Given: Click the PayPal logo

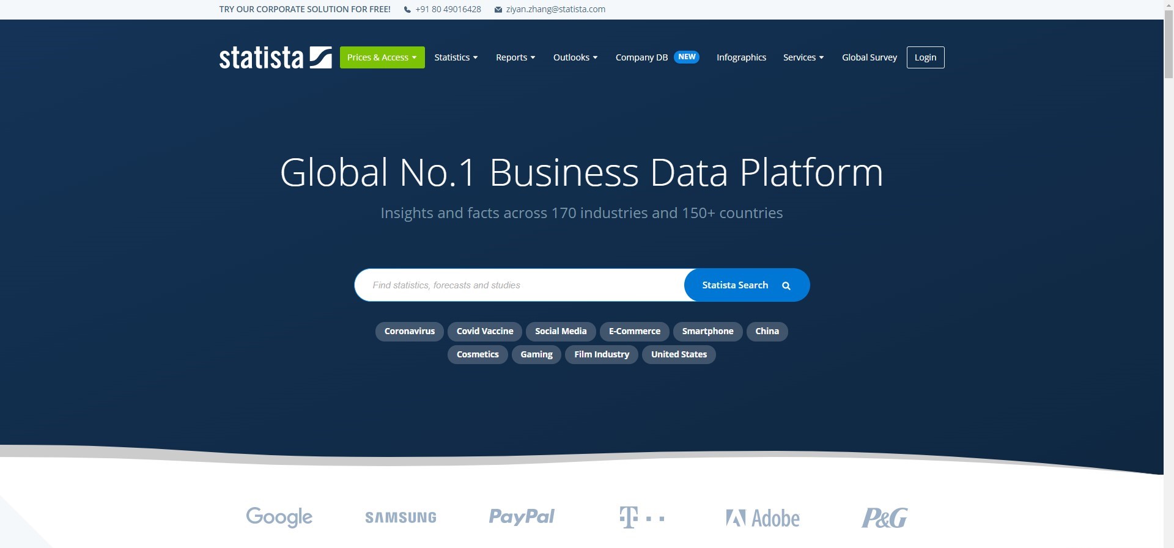Looking at the screenshot, I should (522, 517).
